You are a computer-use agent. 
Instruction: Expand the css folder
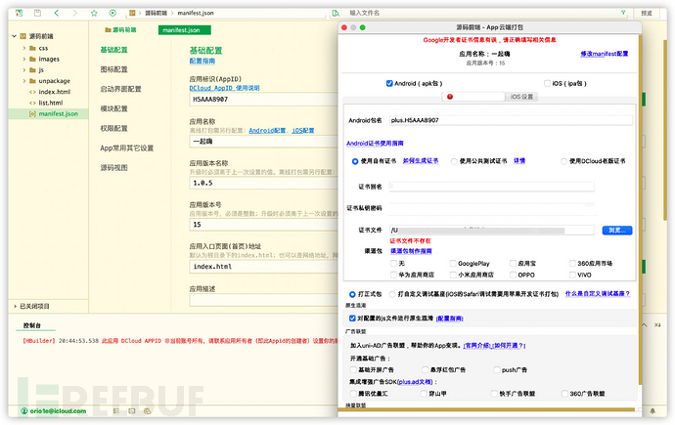click(x=24, y=48)
